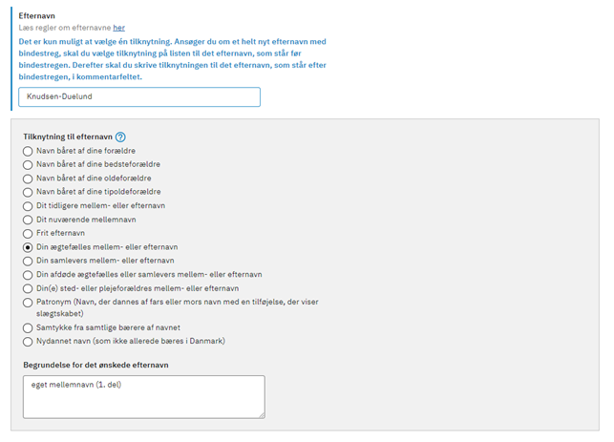Select 'Navn båret af dine bedsteforældre' option

tap(28, 165)
